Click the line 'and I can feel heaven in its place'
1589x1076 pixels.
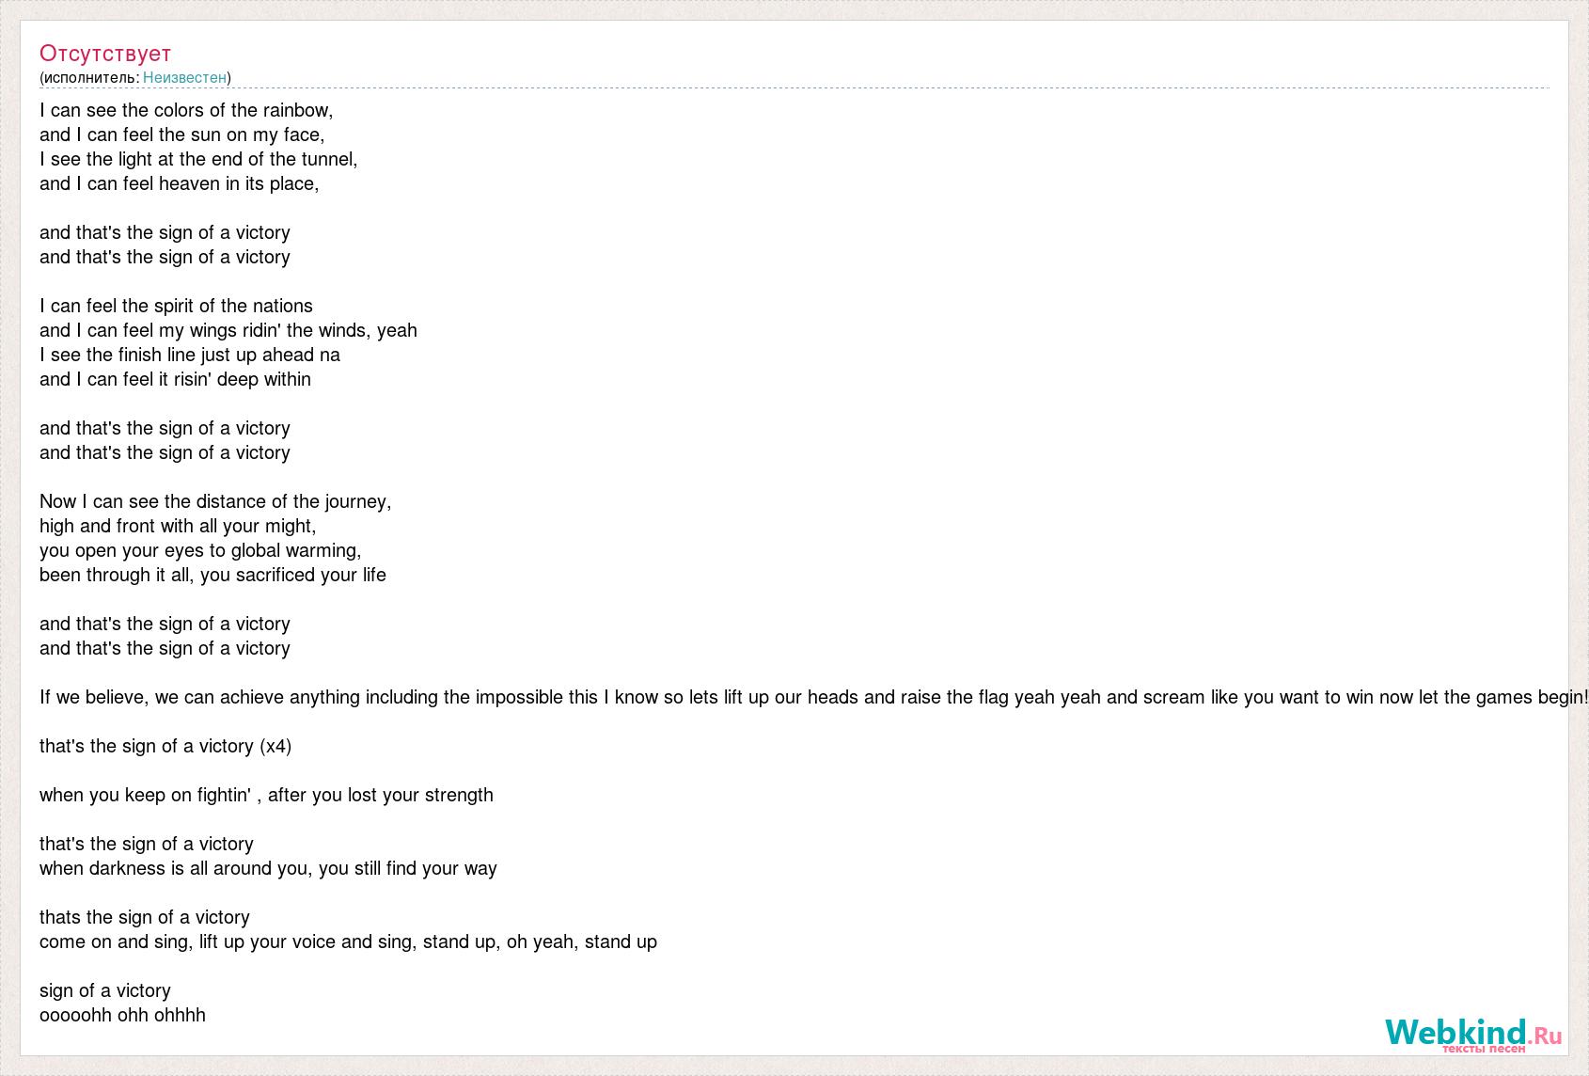180,183
